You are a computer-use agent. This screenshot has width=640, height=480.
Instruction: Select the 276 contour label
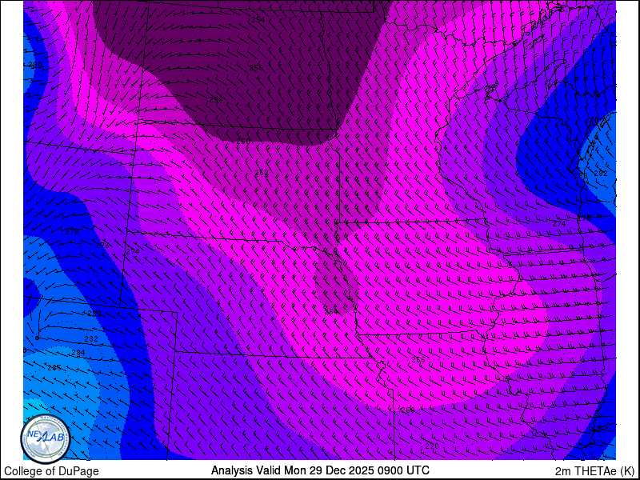tap(102, 246)
